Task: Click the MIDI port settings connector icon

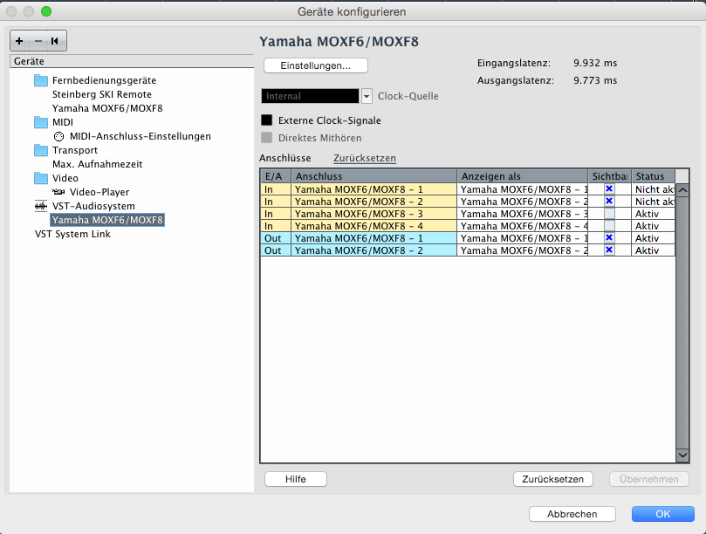Action: [x=58, y=136]
